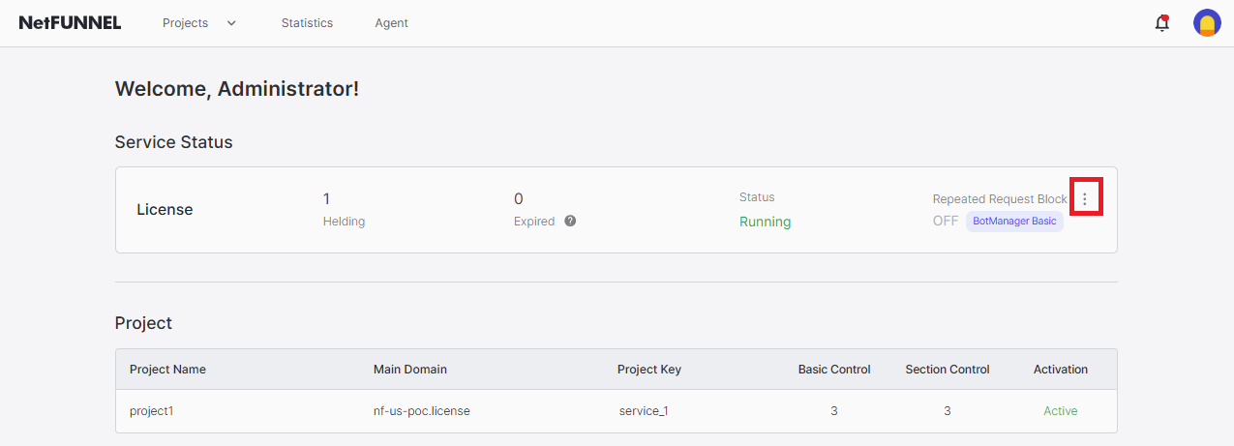Click the Section Control column header
The image size is (1234, 446).
point(948,370)
